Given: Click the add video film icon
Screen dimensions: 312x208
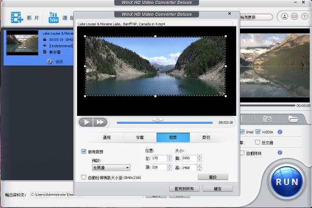Looking at the screenshot, I should point(17,17).
